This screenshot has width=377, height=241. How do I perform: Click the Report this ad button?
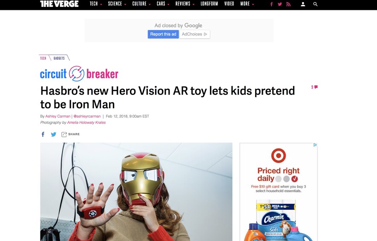[x=163, y=34]
